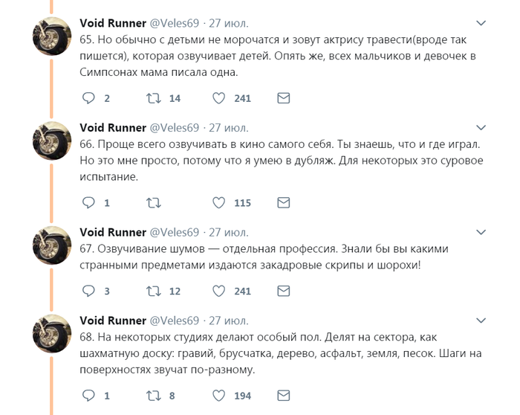520x415 pixels.
Task: Like tweet 66 with 115 likes
Action: point(219,202)
